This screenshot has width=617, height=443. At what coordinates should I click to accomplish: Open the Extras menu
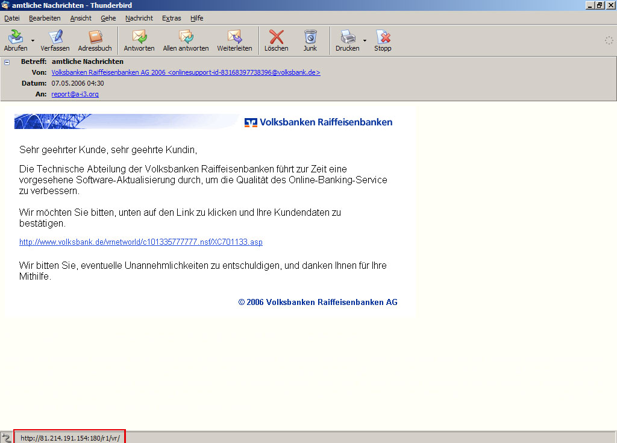click(172, 18)
